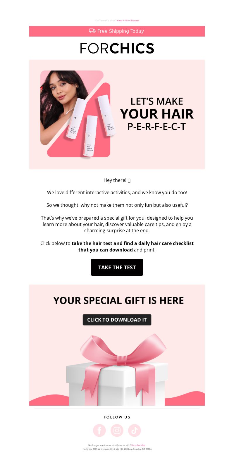Click the CLICK TO DOWNLOAD IT button
234x465 pixels.
[117, 320]
